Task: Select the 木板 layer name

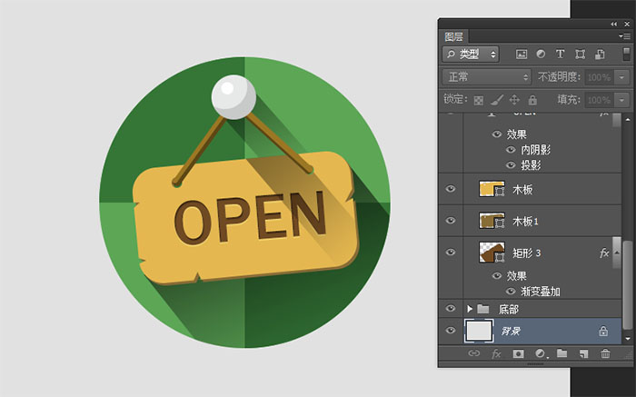Action: click(x=522, y=189)
